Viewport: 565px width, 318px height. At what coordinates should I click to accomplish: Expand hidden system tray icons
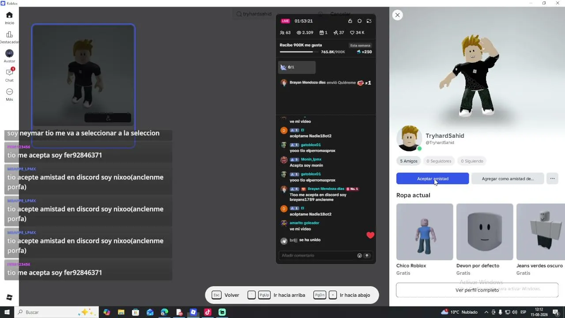(x=486, y=312)
